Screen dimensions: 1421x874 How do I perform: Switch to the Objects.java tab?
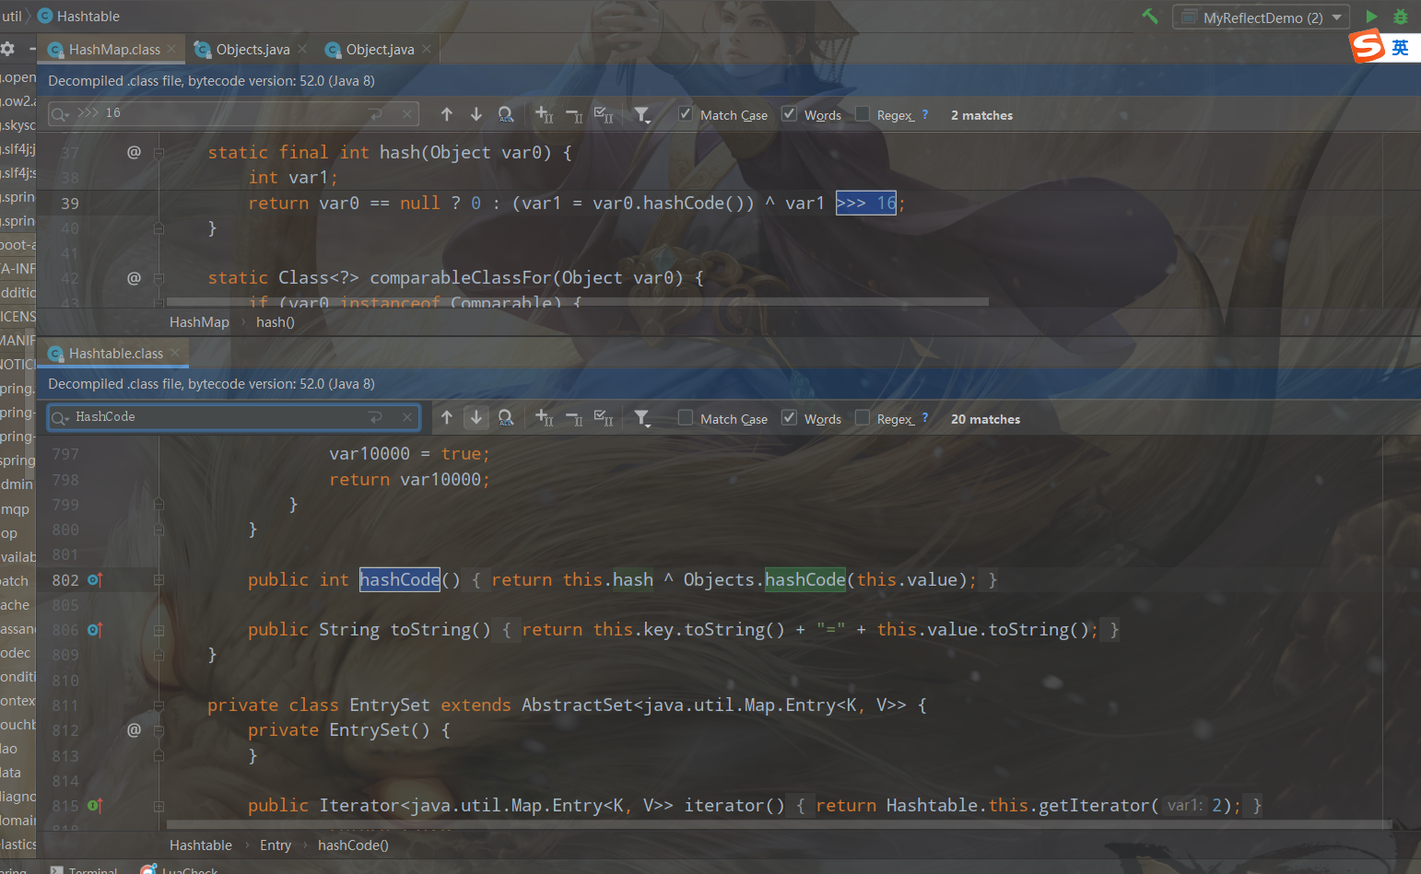pyautogui.click(x=251, y=49)
